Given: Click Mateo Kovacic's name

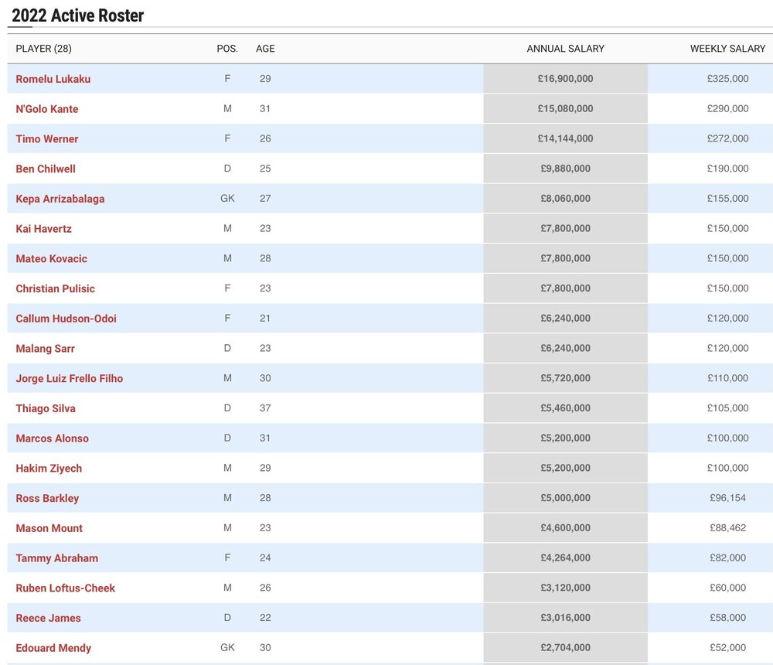Looking at the screenshot, I should click(x=51, y=258).
